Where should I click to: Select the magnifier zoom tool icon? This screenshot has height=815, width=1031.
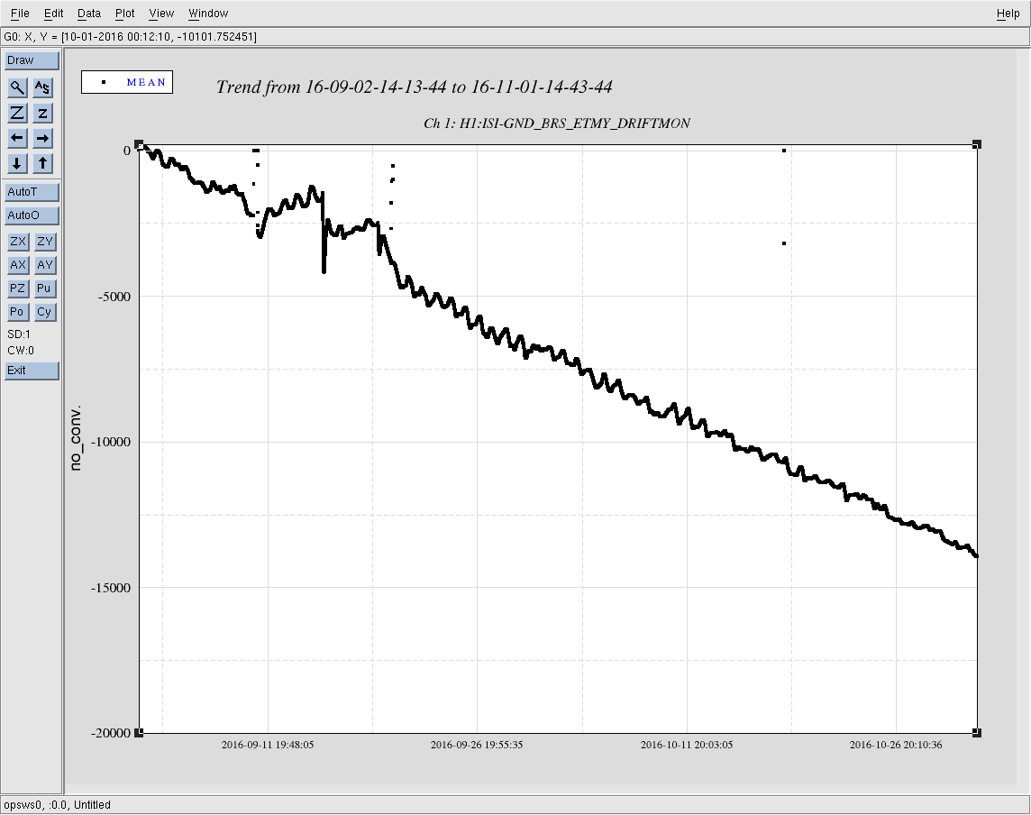(17, 87)
